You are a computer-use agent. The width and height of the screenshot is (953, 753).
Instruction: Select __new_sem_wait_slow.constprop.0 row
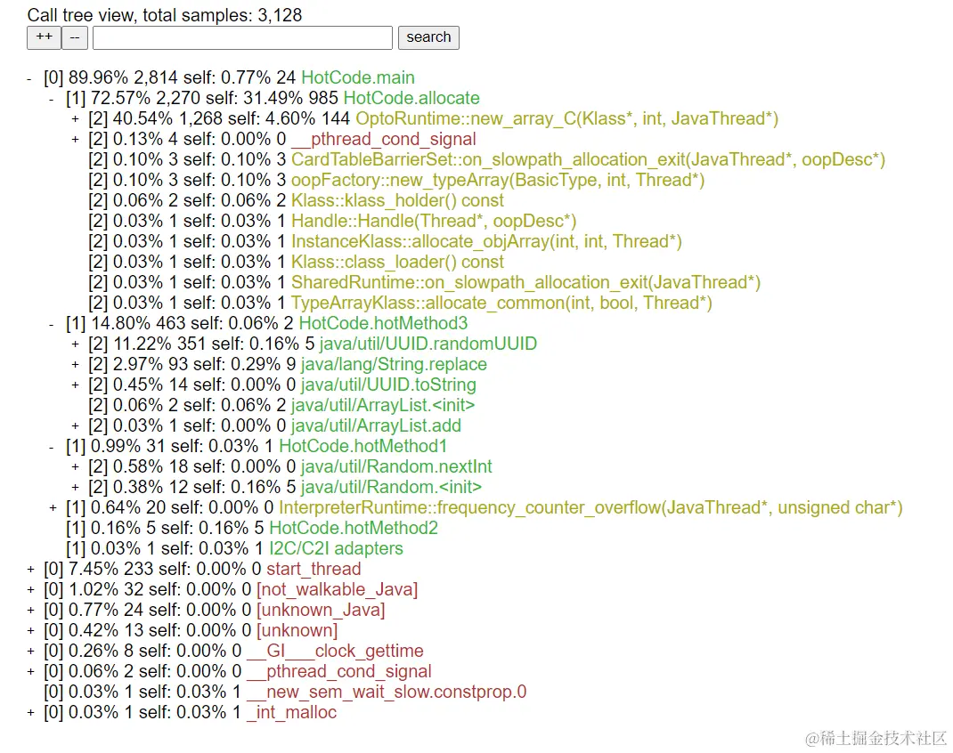tap(285, 692)
